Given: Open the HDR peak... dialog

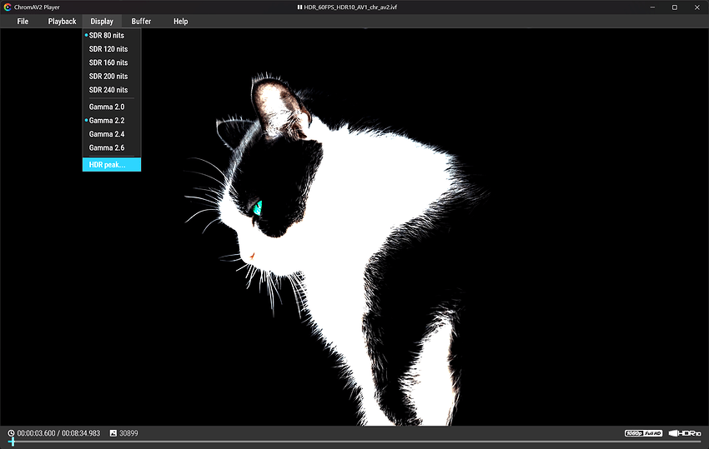Looking at the screenshot, I should click(112, 164).
